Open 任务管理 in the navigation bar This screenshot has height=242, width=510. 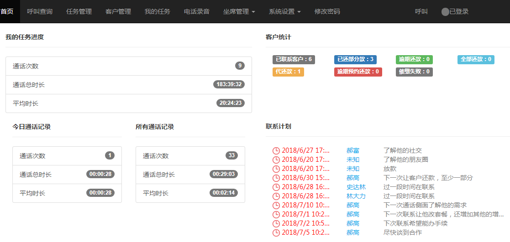(x=79, y=11)
